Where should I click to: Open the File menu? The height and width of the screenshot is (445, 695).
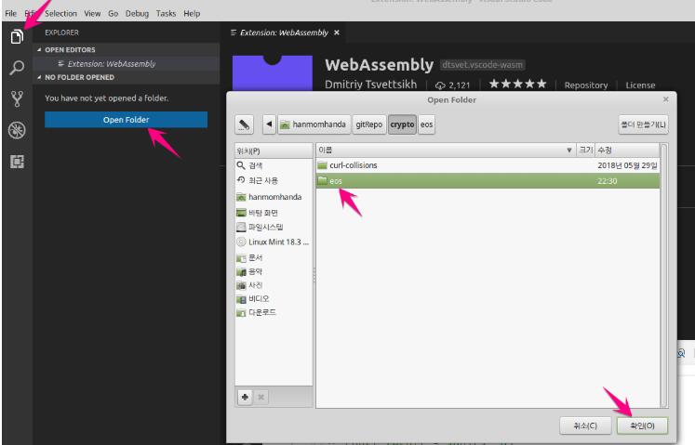coord(10,13)
